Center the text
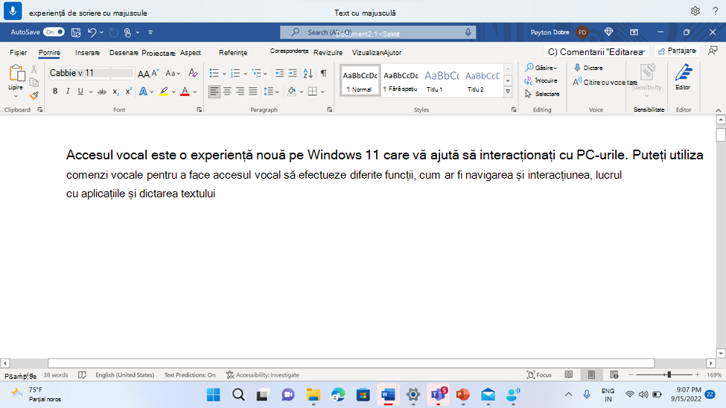This screenshot has width=726, height=408. coord(227,92)
